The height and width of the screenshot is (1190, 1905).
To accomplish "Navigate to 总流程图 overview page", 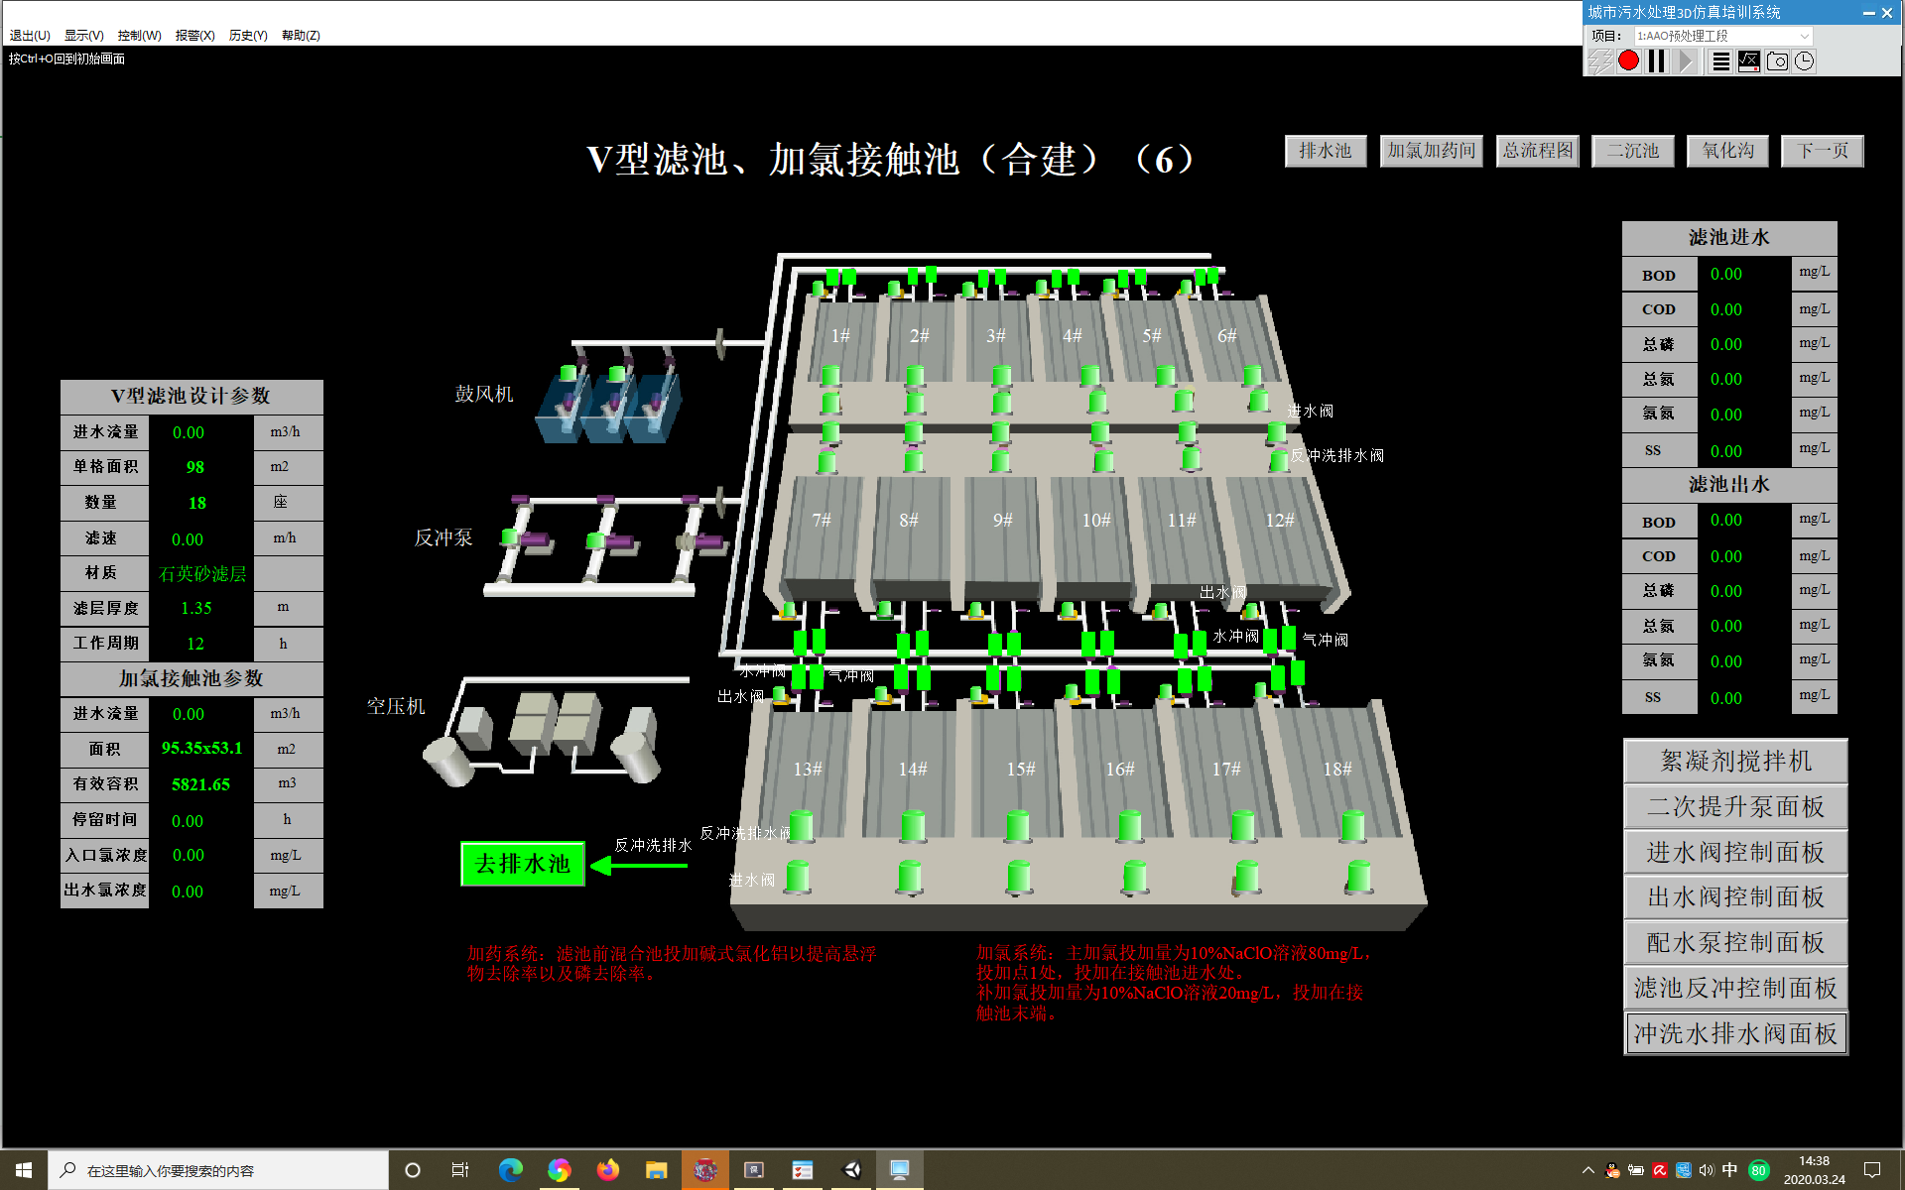I will [1537, 151].
